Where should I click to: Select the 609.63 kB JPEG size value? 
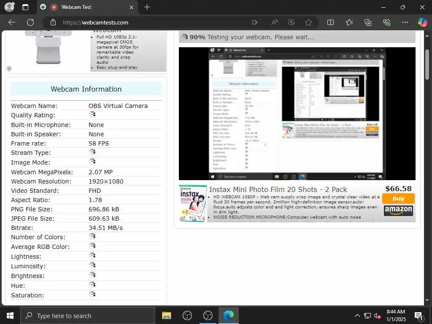104,219
